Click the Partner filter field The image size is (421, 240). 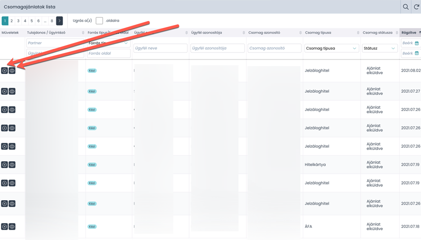[55, 43]
